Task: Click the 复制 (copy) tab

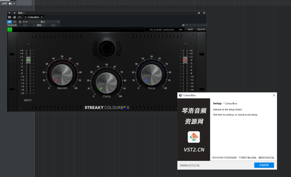Action: [39, 25]
